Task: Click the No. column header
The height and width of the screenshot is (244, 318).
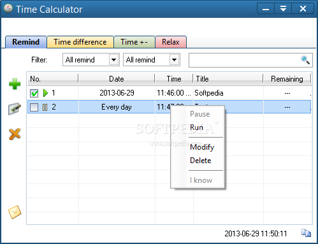Action: coord(53,79)
